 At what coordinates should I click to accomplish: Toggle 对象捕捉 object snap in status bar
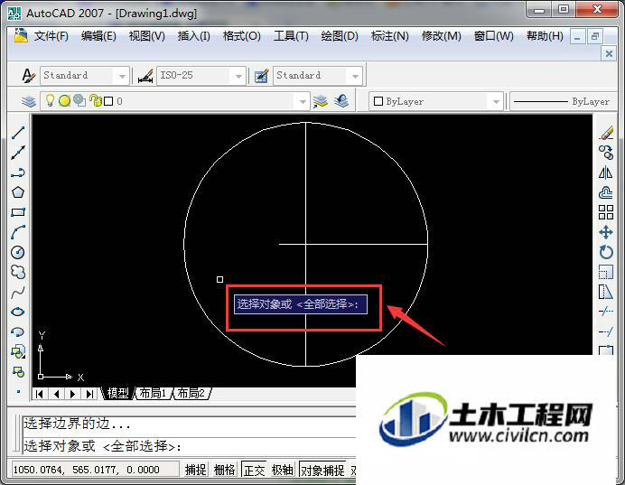click(322, 471)
